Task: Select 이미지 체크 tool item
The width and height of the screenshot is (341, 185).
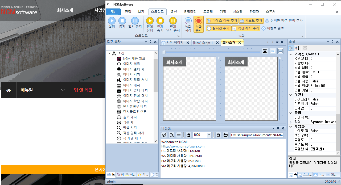Action: 131,64
